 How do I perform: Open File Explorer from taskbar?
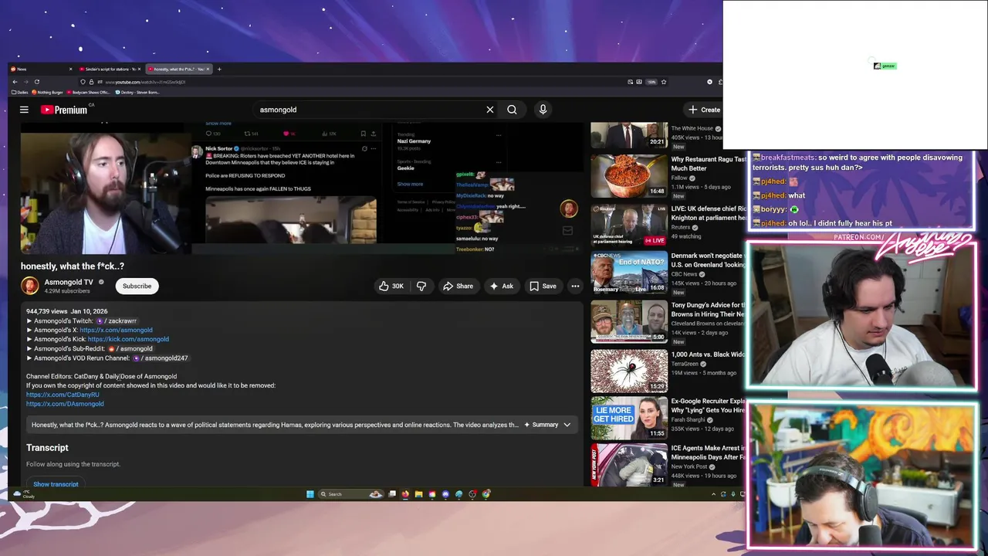point(418,494)
